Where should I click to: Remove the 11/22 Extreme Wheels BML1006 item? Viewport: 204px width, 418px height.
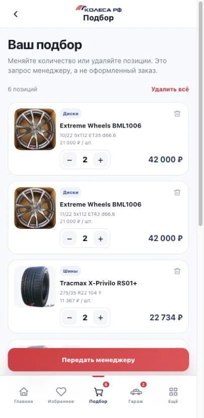177,193
